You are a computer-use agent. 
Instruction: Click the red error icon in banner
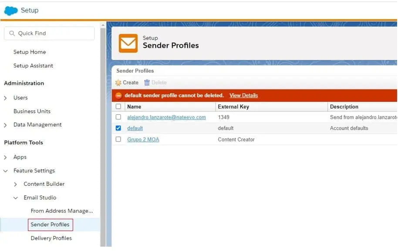pyautogui.click(x=119, y=96)
